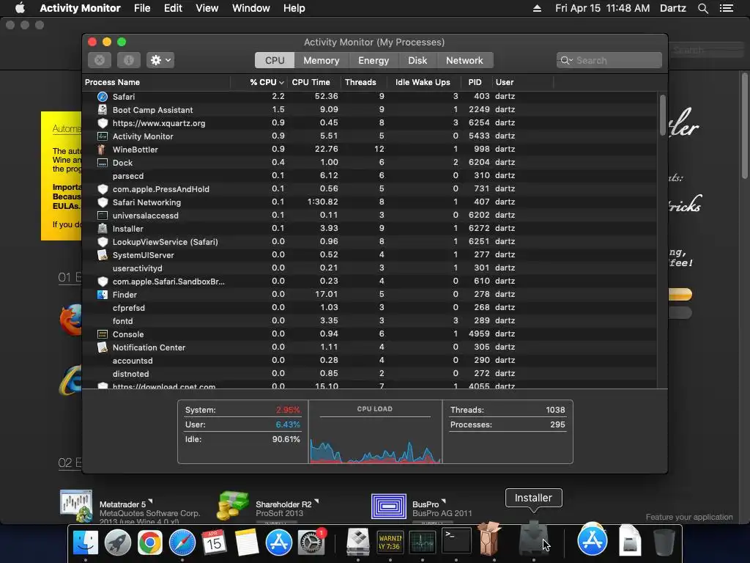Open the gear actions dropdown menu
750x563 pixels.
tap(160, 60)
